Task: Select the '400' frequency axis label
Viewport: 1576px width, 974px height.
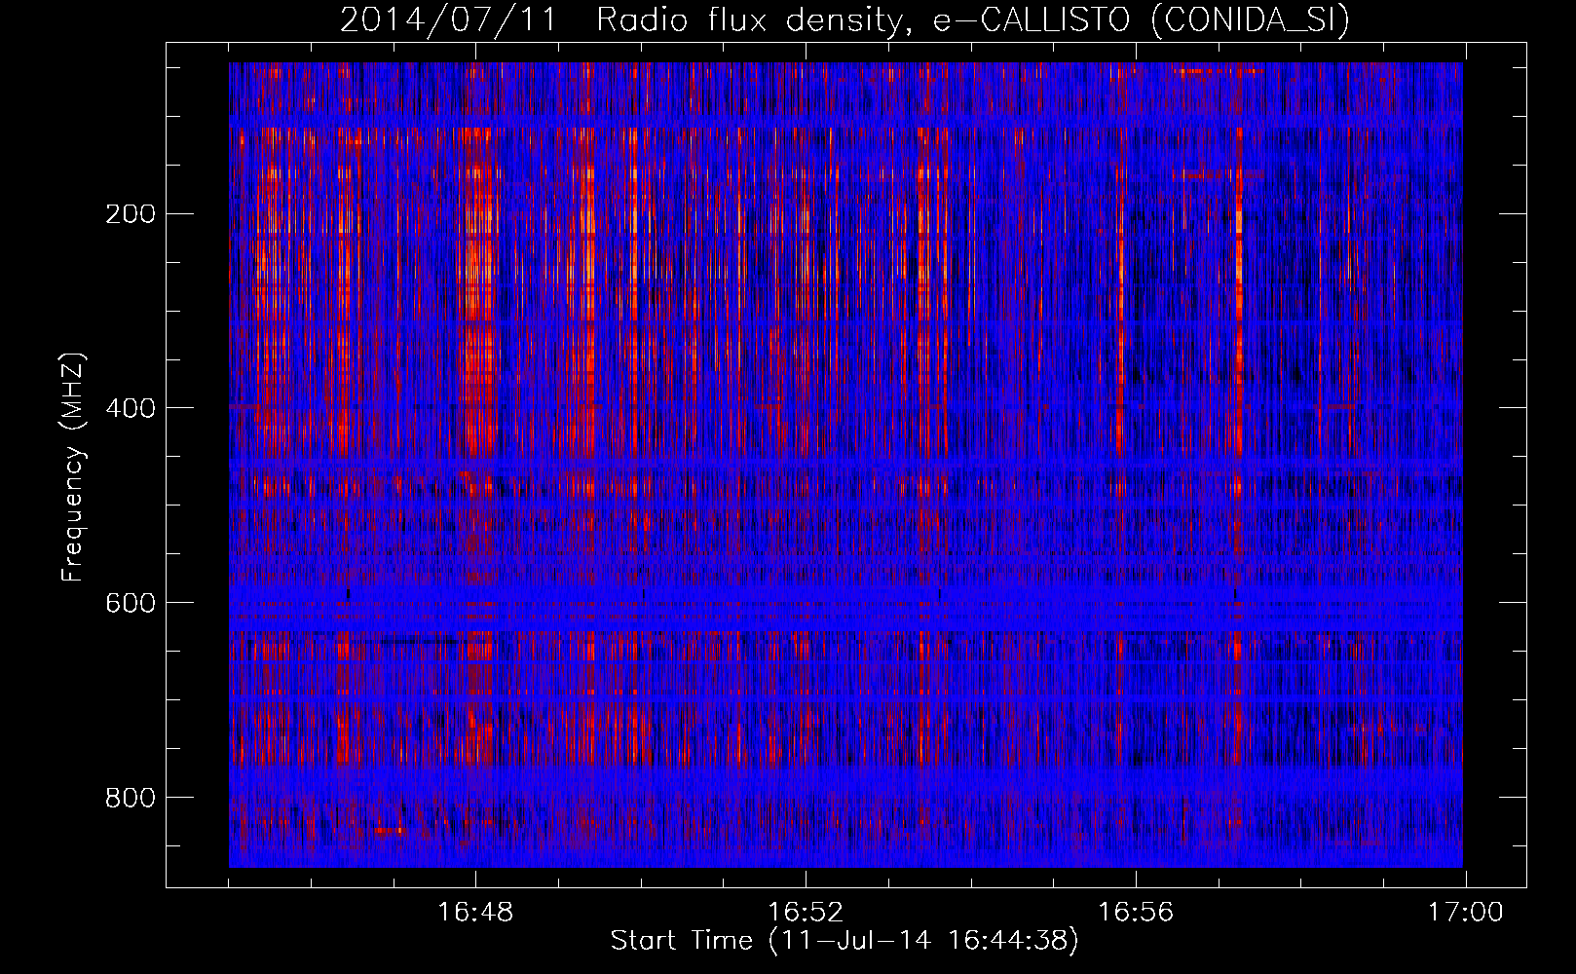Action: pyautogui.click(x=130, y=408)
